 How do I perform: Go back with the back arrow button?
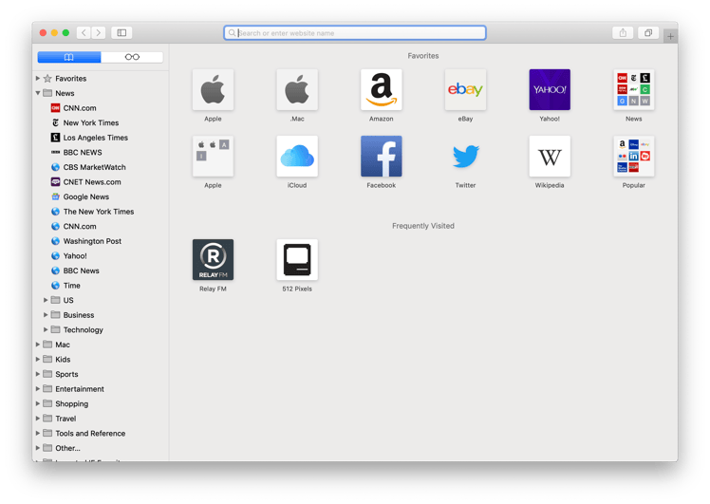pyautogui.click(x=84, y=32)
